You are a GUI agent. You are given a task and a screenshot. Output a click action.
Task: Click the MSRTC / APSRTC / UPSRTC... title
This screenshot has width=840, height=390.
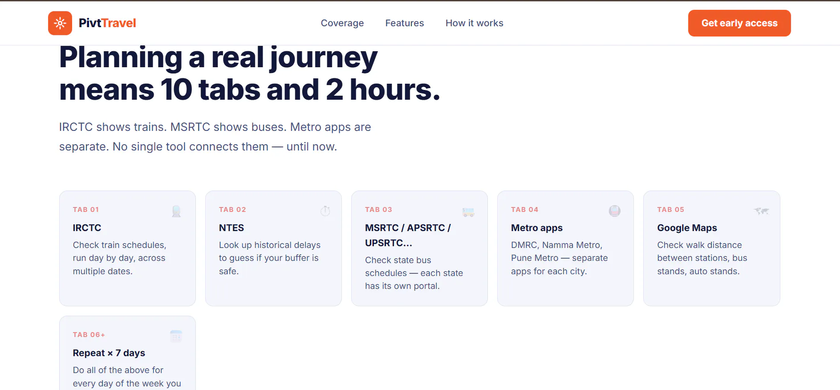[x=408, y=235]
